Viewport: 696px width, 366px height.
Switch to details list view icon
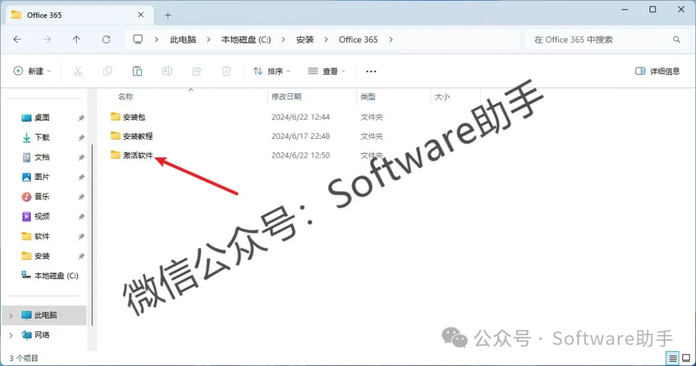click(673, 358)
